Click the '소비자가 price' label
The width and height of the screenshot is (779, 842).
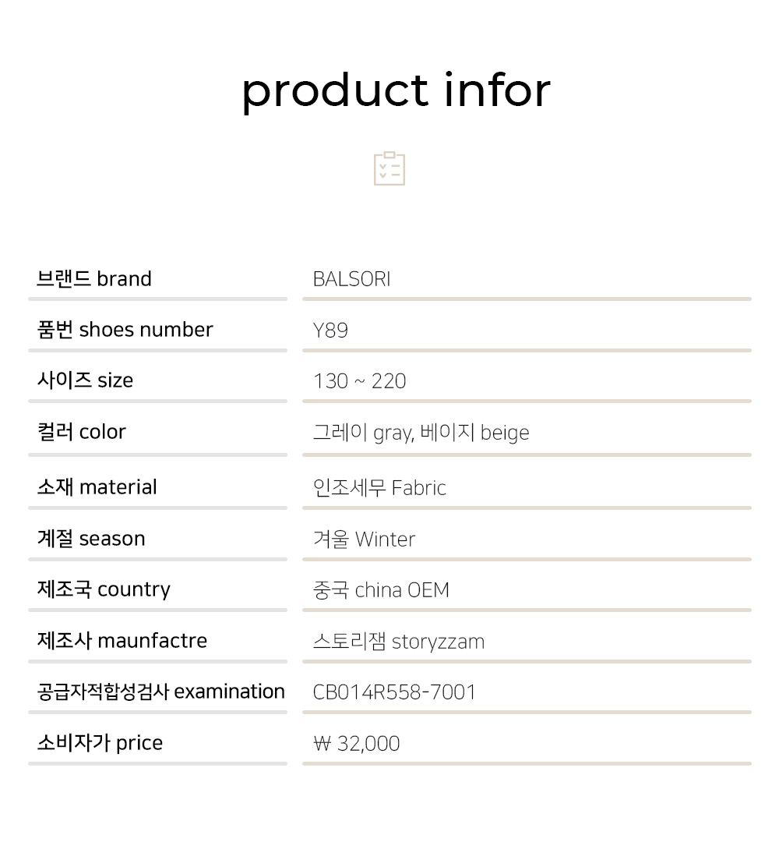(x=100, y=743)
